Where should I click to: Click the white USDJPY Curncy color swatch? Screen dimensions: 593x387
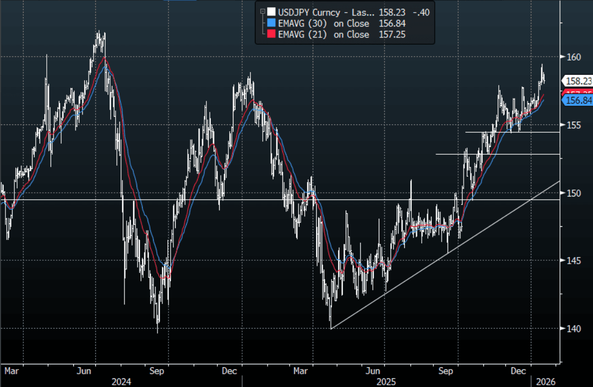270,12
